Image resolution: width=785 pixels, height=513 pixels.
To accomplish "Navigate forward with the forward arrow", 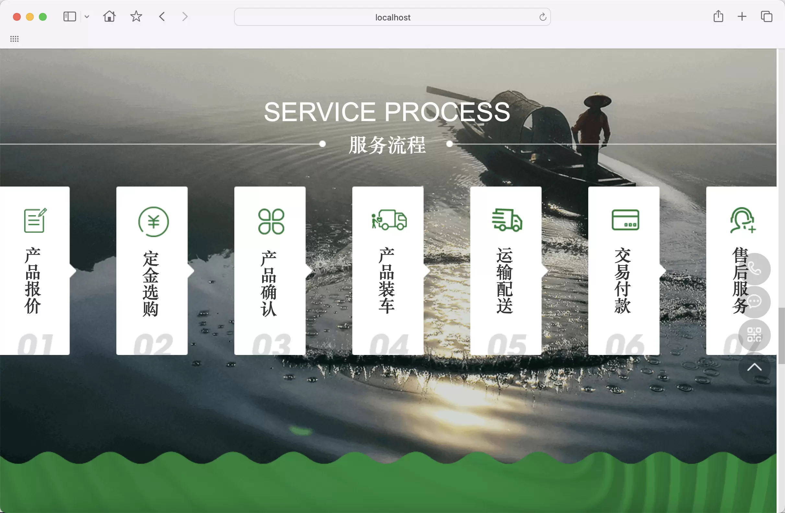I will tap(185, 17).
